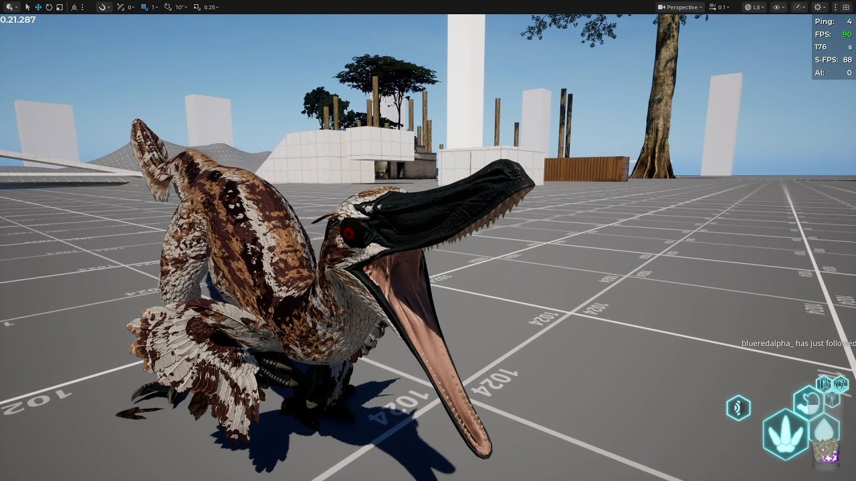Toggle surface snapping icon
Viewport: 856px width, 481px height.
(x=120, y=7)
